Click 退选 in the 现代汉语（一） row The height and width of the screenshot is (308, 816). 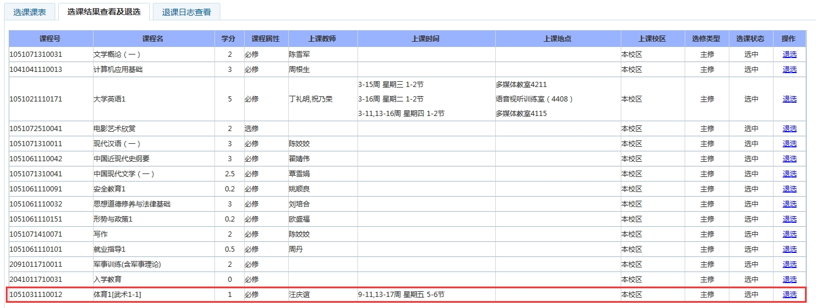tap(789, 144)
